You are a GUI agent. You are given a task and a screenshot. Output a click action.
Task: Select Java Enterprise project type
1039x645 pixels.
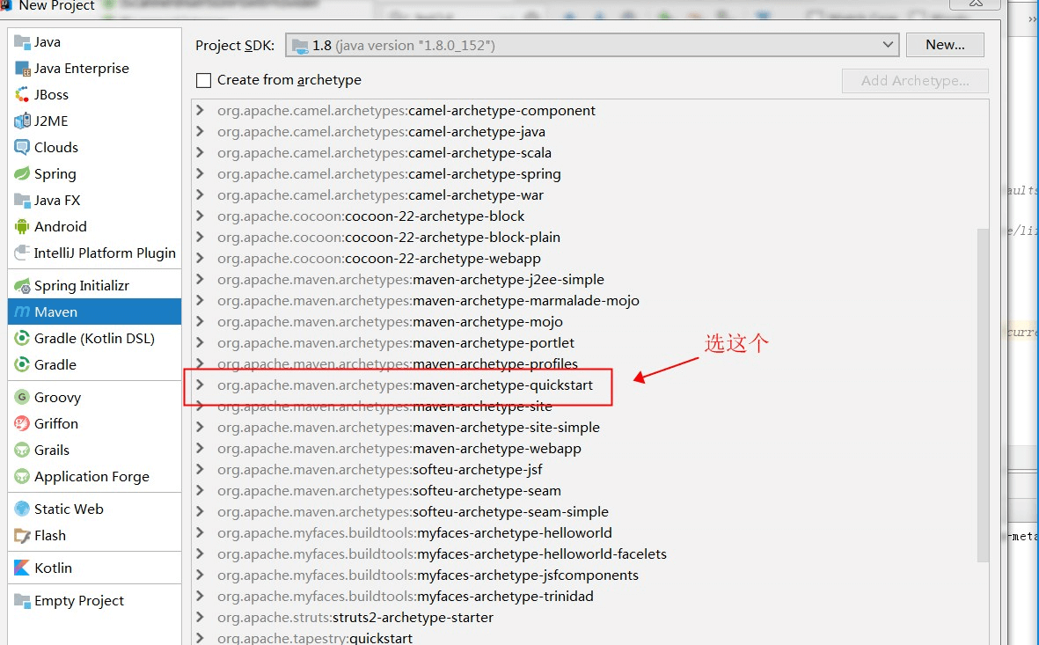pos(94,69)
